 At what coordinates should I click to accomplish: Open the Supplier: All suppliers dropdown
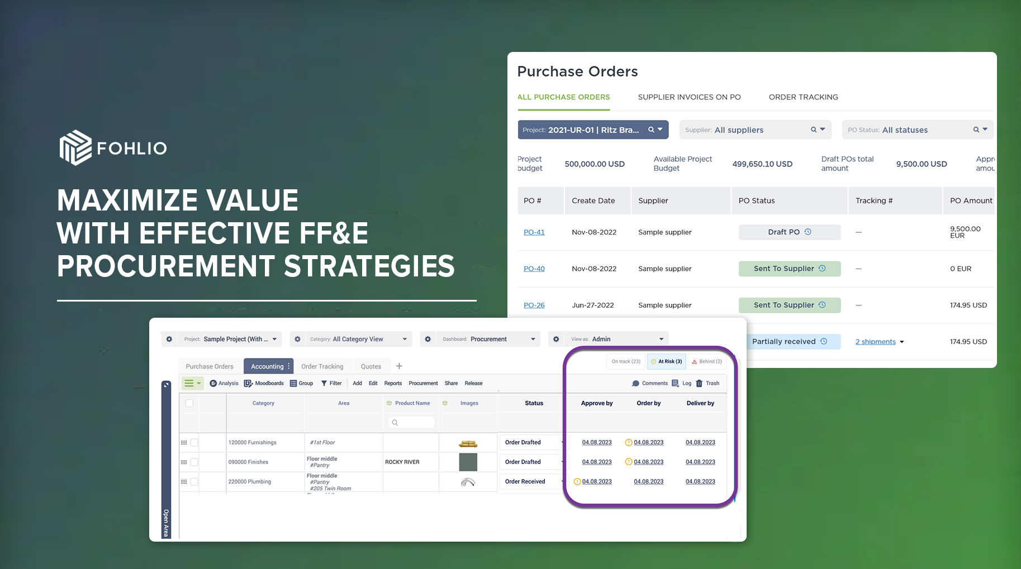[755, 130]
